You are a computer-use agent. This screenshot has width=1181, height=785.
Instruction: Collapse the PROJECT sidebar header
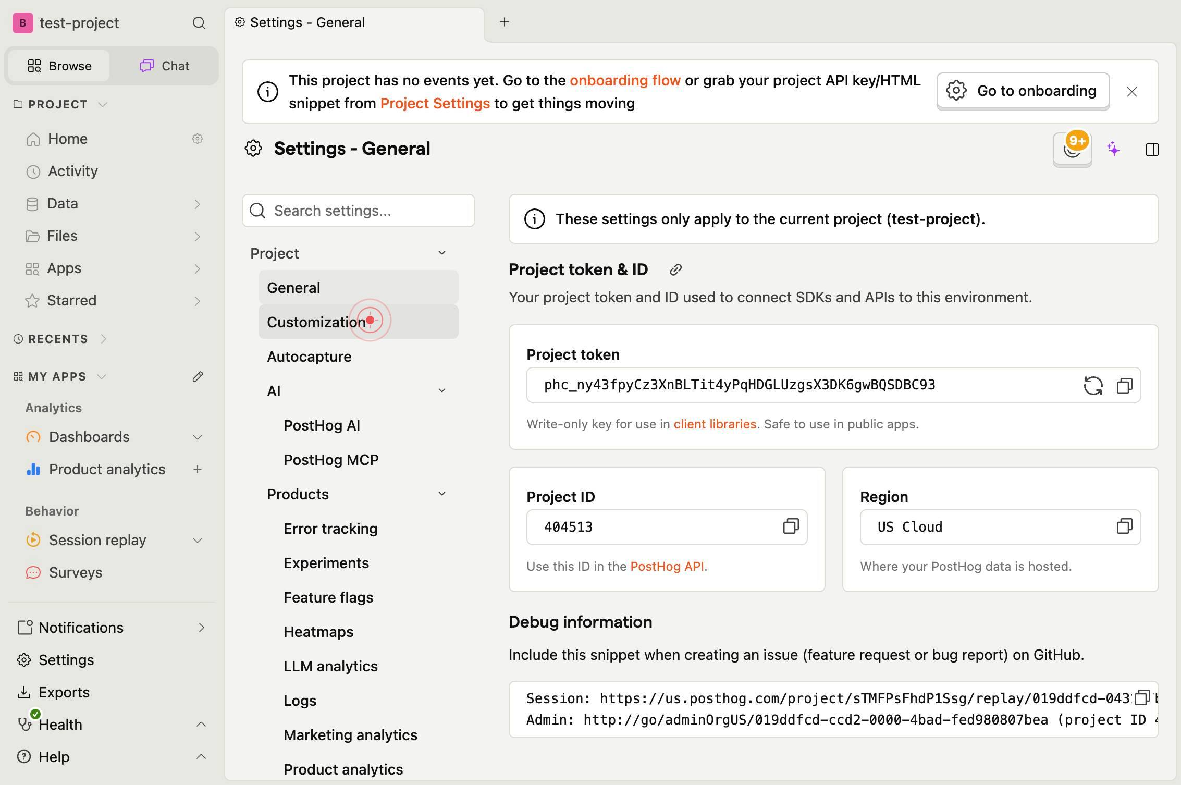tap(60, 104)
